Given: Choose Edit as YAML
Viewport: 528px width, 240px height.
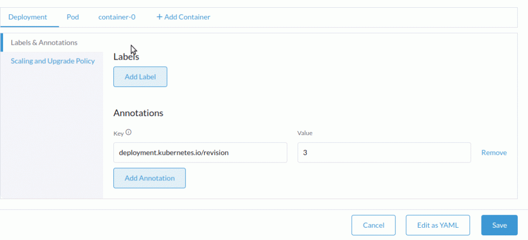Looking at the screenshot, I should 438,225.
